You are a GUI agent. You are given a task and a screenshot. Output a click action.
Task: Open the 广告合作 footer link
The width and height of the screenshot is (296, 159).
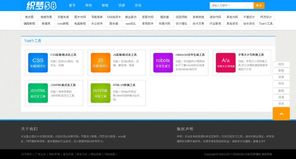(41, 154)
